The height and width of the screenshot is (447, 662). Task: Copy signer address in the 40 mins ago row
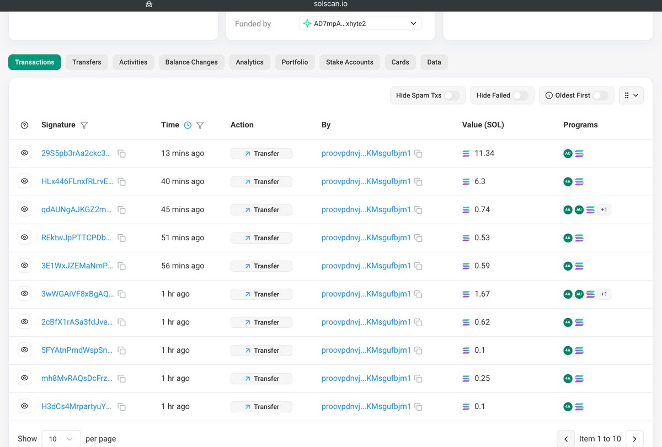tap(419, 182)
